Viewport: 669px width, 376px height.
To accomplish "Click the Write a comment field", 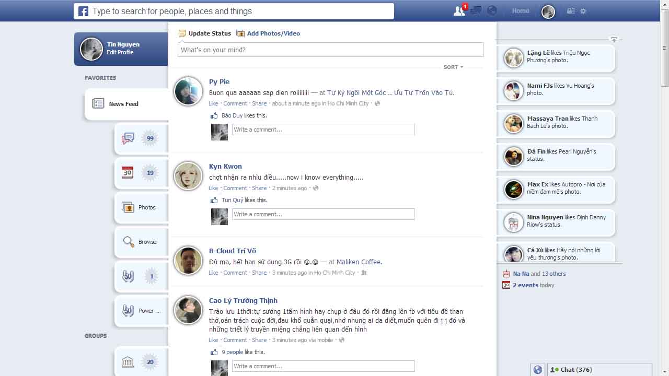I will [x=323, y=129].
